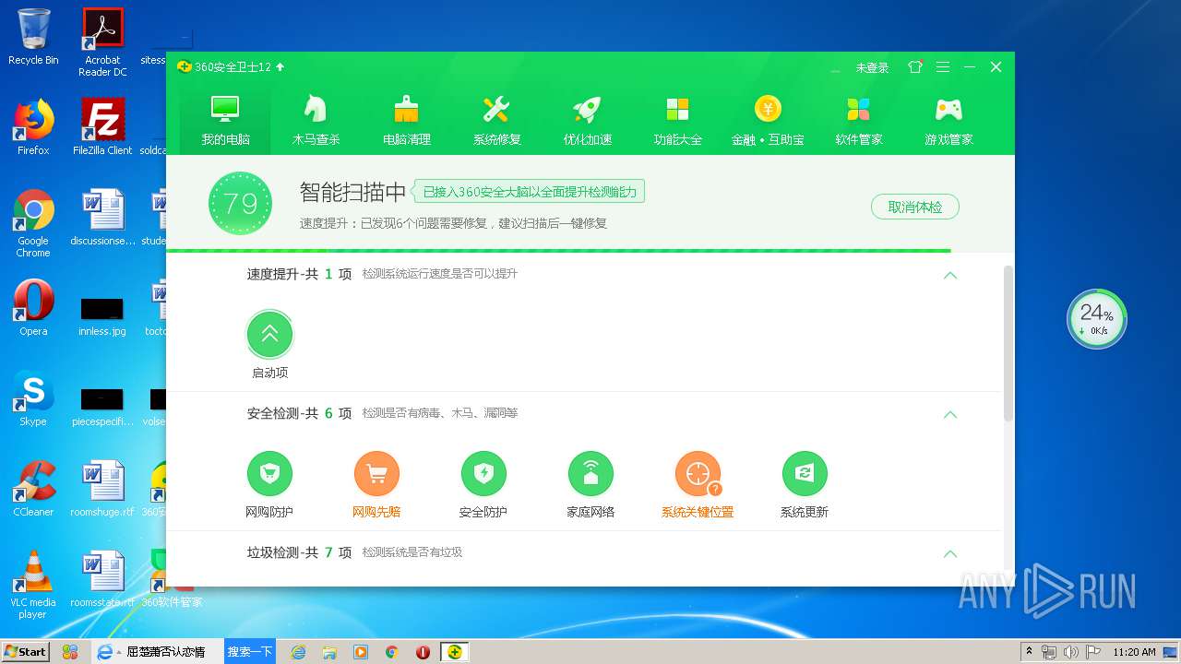1181x664 pixels.
Task: Click the scan progress bar
Action: [558, 250]
